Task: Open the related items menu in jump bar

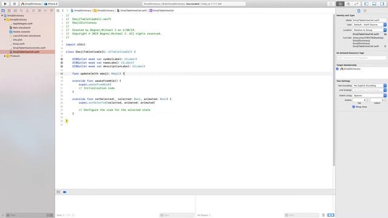Action: tap(58, 11)
